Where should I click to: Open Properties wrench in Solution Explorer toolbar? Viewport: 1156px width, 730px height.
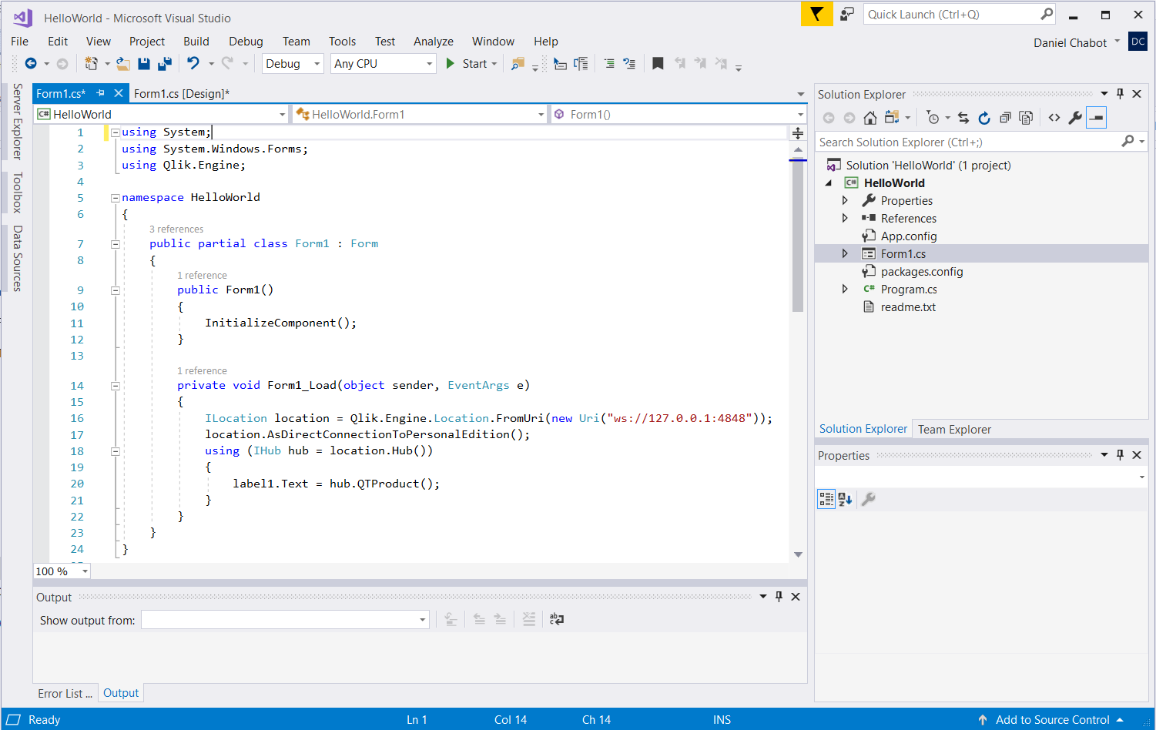[x=1075, y=118]
